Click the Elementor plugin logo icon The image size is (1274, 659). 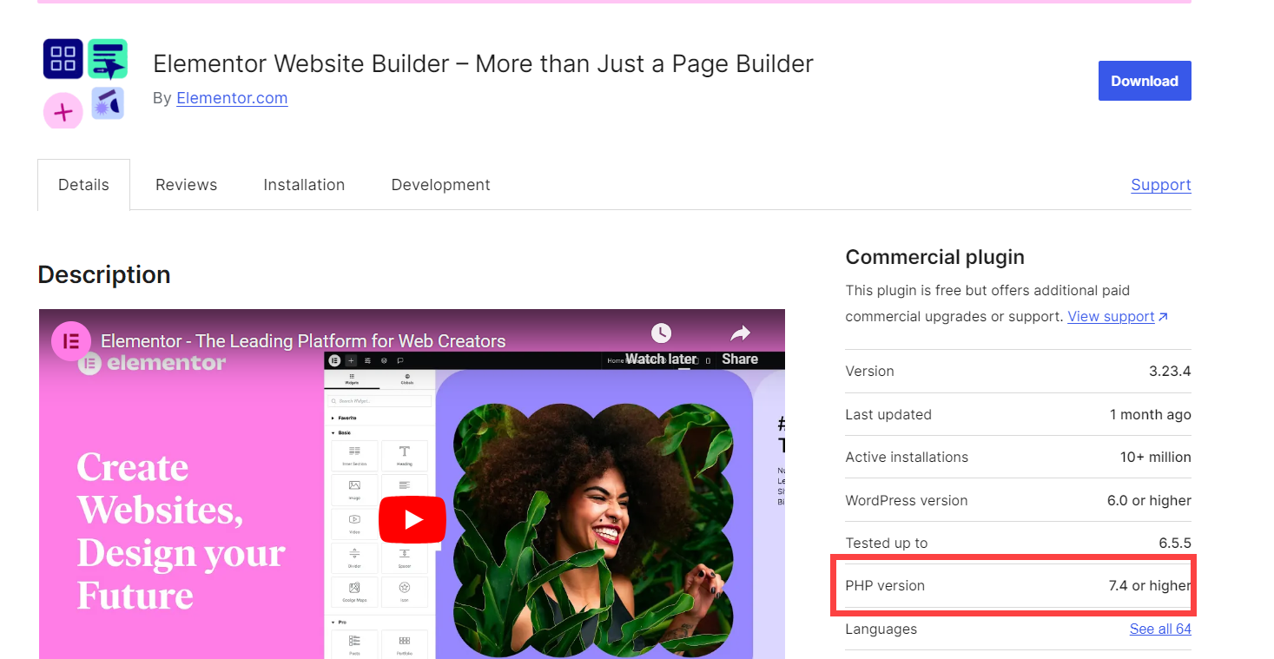click(x=85, y=82)
